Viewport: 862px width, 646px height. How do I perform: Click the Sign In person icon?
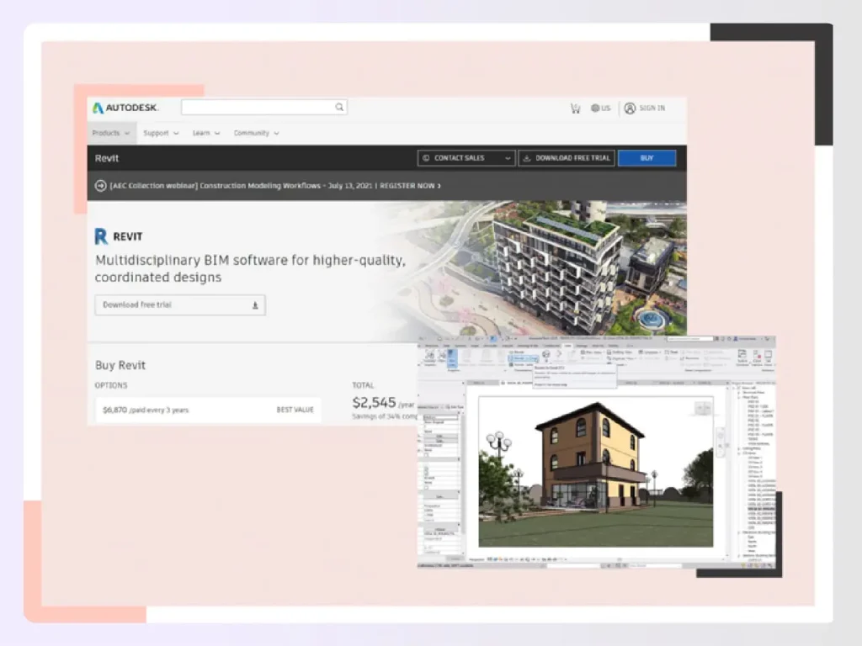click(x=631, y=108)
